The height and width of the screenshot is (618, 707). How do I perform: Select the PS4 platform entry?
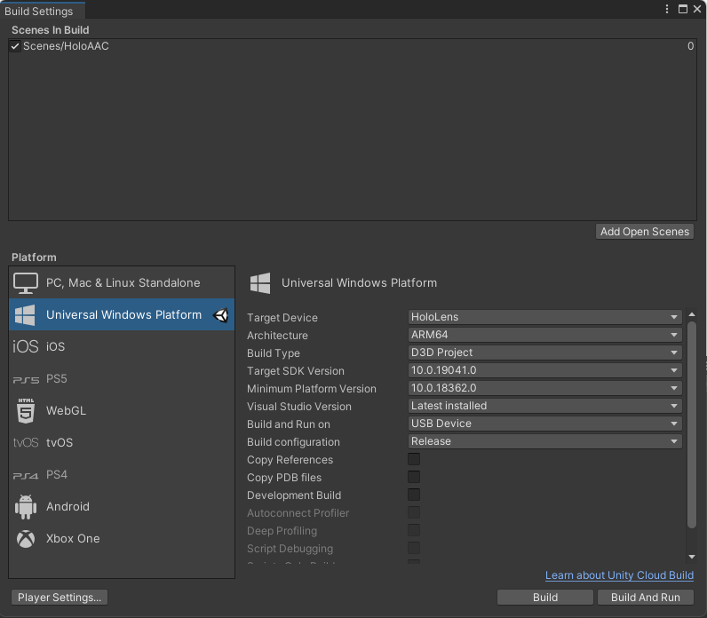pos(122,475)
